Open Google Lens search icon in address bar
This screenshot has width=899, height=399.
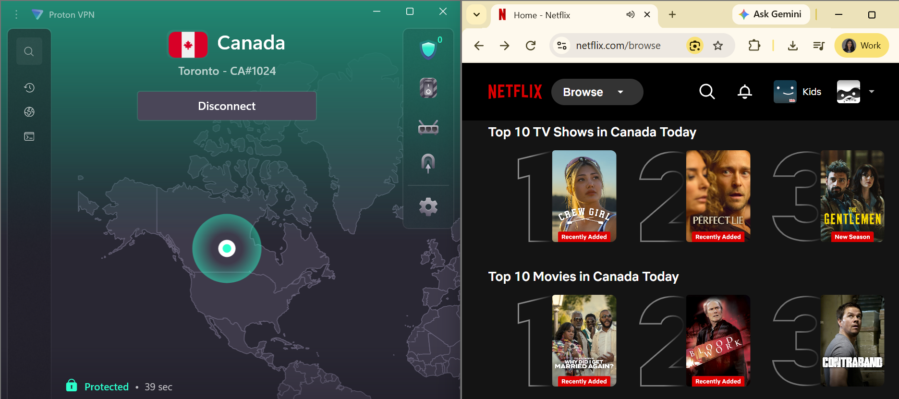(x=694, y=46)
